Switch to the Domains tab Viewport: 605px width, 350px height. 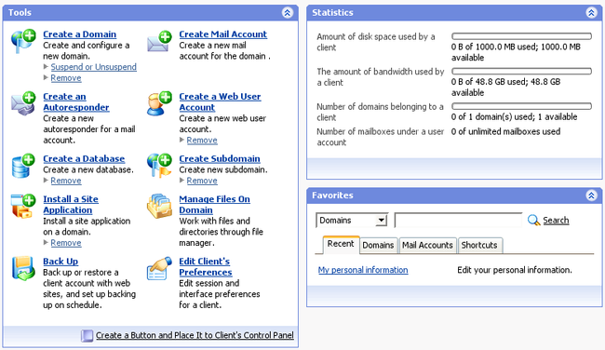(x=378, y=246)
